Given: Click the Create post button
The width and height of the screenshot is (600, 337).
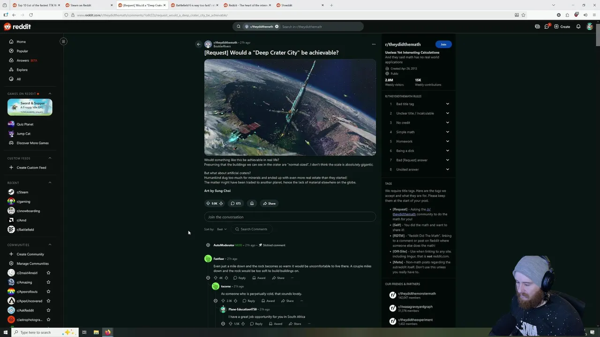Looking at the screenshot, I should coord(562,27).
